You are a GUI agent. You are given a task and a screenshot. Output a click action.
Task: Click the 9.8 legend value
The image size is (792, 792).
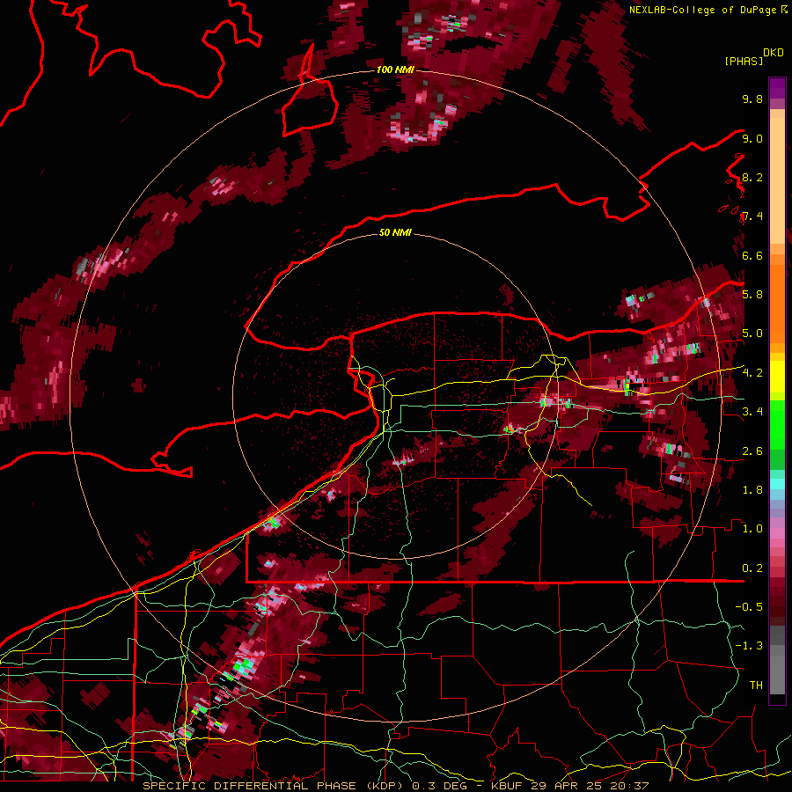click(x=752, y=99)
